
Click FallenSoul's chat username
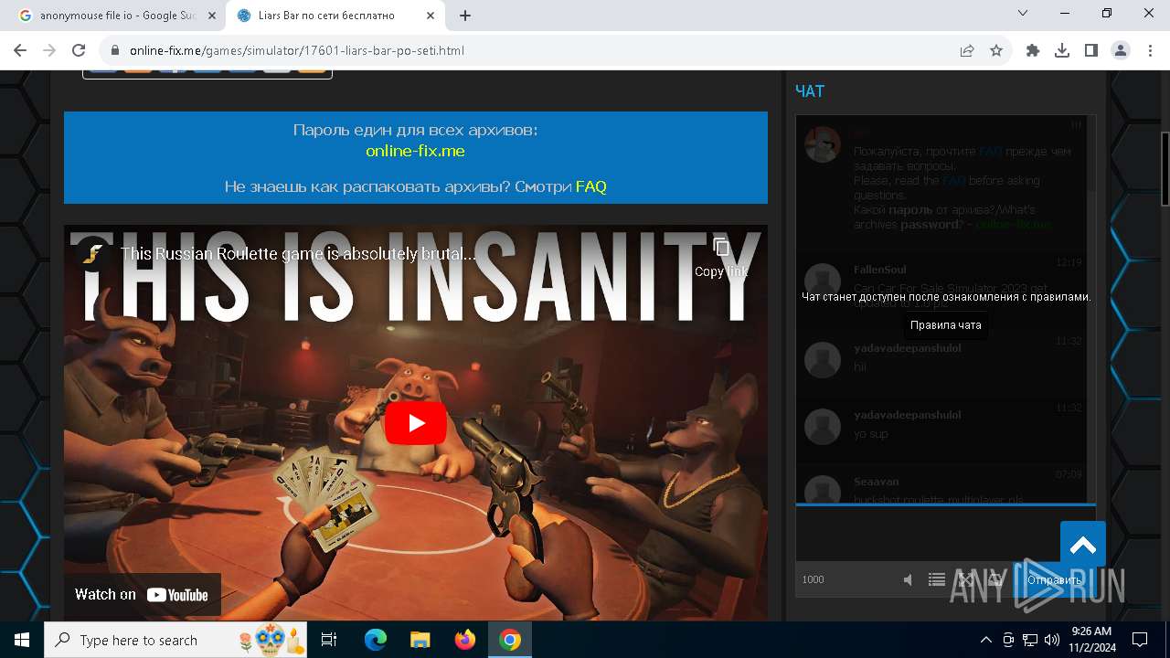tap(880, 270)
